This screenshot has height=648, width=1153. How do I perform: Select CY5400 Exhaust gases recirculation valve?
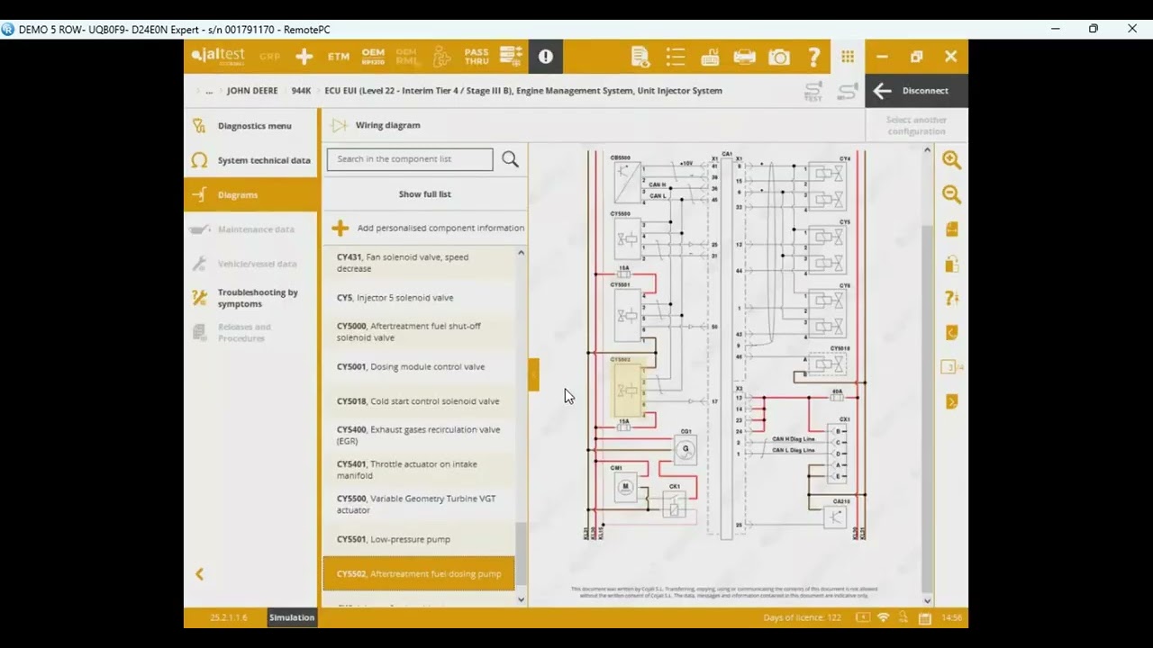click(x=419, y=436)
